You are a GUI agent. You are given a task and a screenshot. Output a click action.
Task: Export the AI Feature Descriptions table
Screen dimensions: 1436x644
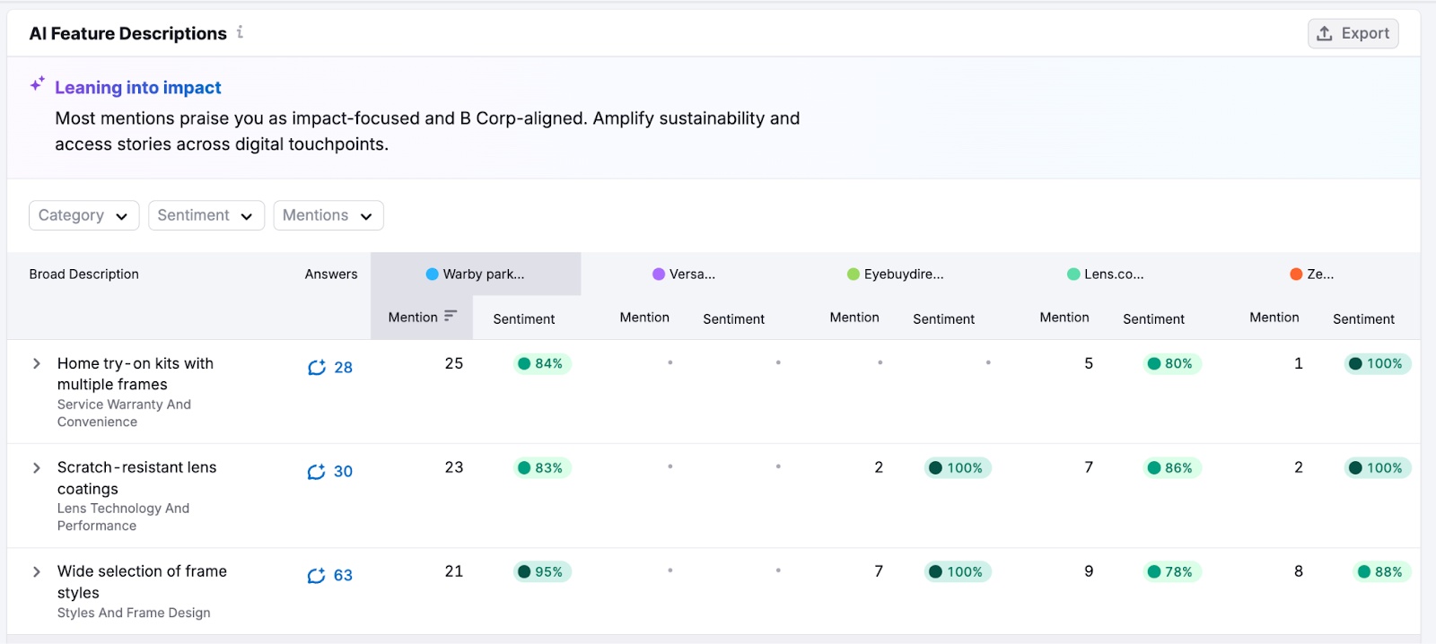coord(1353,33)
